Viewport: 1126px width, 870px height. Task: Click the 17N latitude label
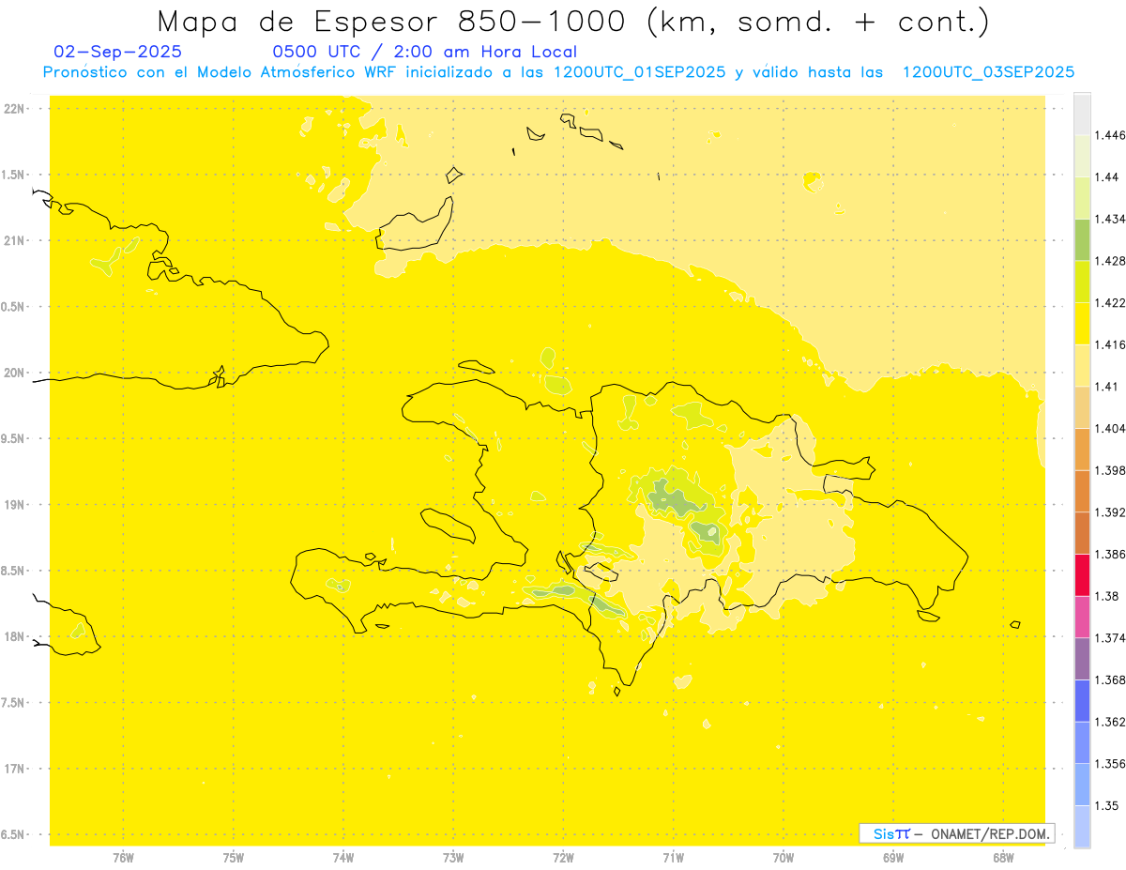16,769
